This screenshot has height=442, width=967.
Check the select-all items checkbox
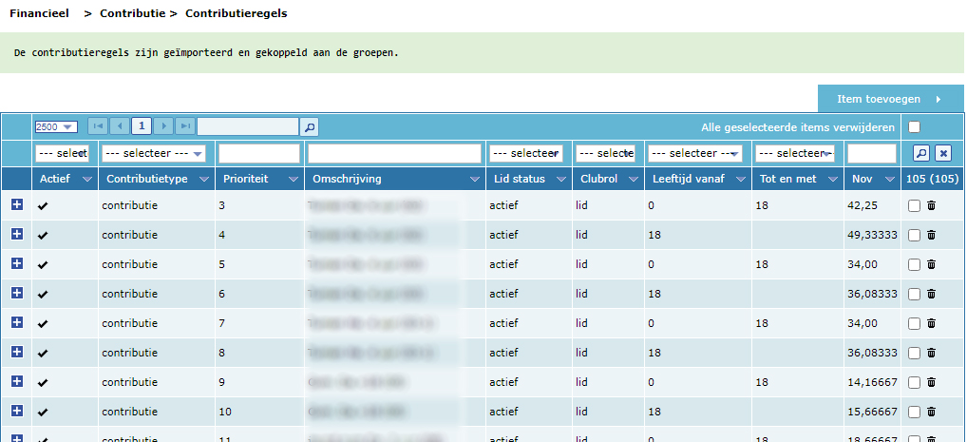tap(914, 127)
